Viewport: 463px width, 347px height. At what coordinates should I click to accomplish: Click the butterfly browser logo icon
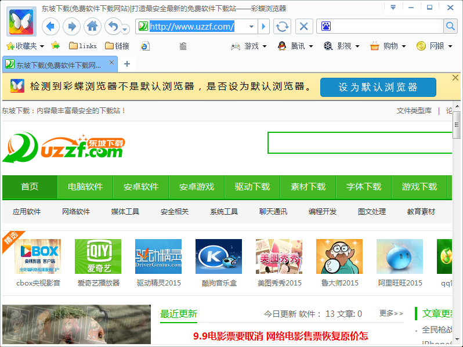[x=21, y=21]
